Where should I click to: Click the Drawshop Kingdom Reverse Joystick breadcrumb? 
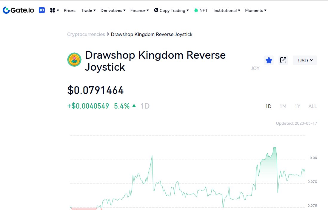[152, 34]
